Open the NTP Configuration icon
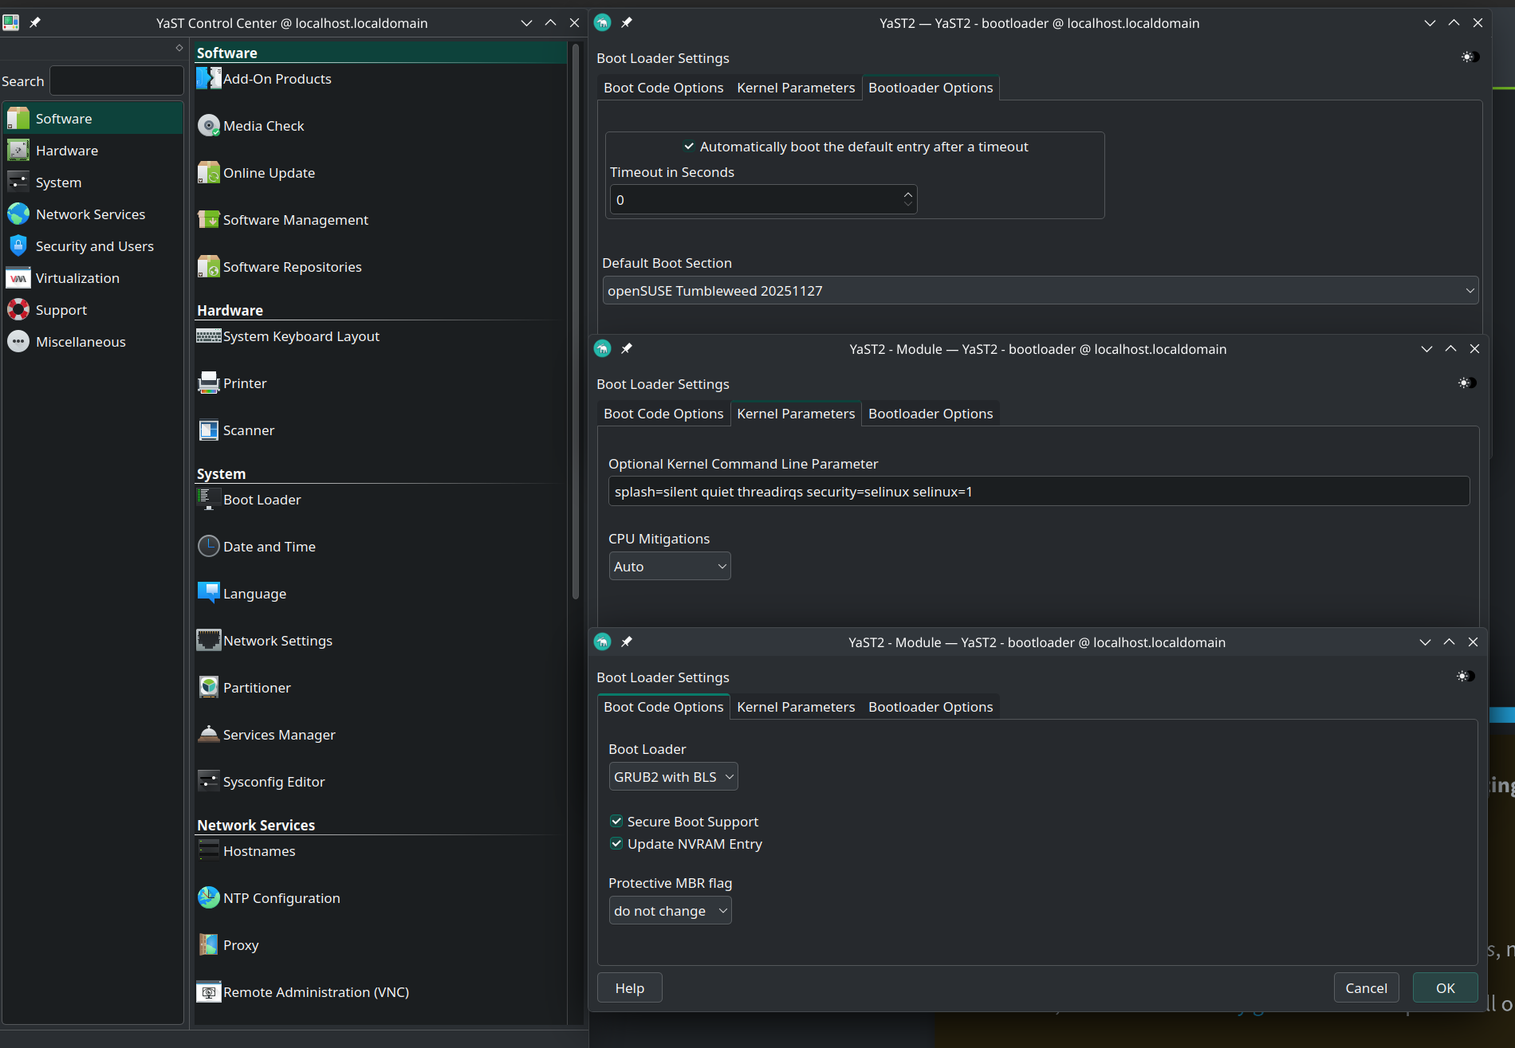1515x1048 pixels. pyautogui.click(x=208, y=898)
